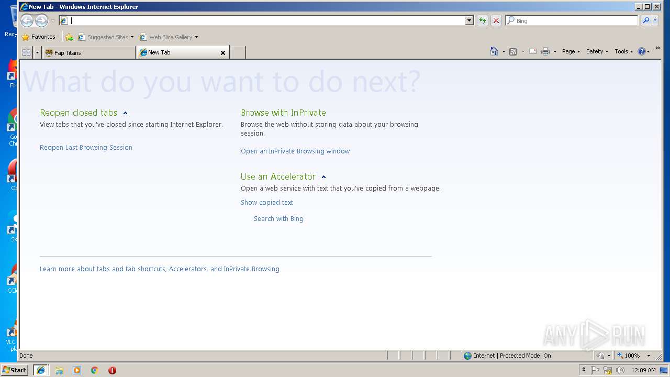Image resolution: width=670 pixels, height=377 pixels.
Task: Expand the Home button dropdown arrow
Action: pos(504,51)
